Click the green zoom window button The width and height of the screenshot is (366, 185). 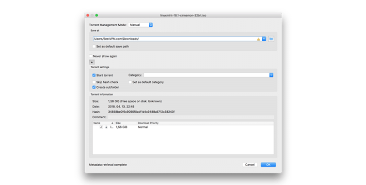coord(96,15)
